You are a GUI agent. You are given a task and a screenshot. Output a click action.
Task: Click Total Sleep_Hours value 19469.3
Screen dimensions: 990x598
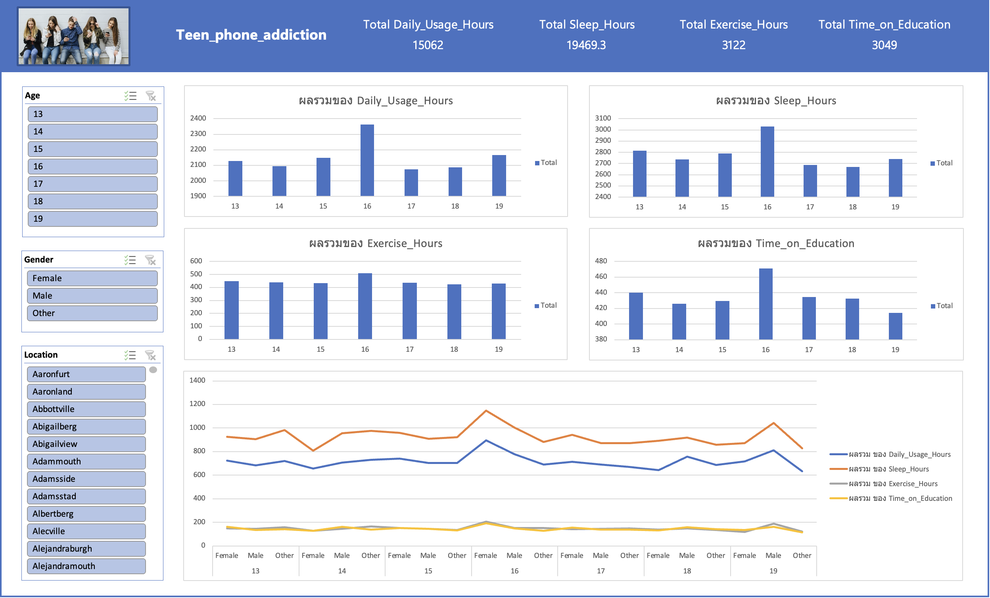coord(586,45)
